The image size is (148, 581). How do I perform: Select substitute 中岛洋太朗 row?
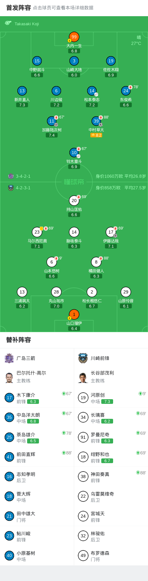coord(37,417)
